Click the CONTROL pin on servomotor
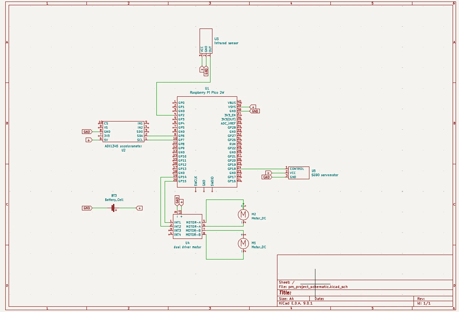This screenshot has width=459, height=312. [x=297, y=169]
